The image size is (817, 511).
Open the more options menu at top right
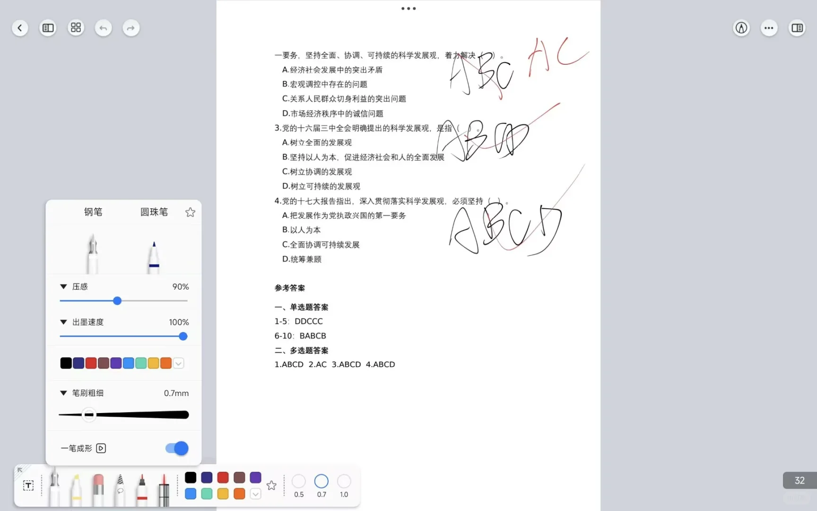click(768, 28)
